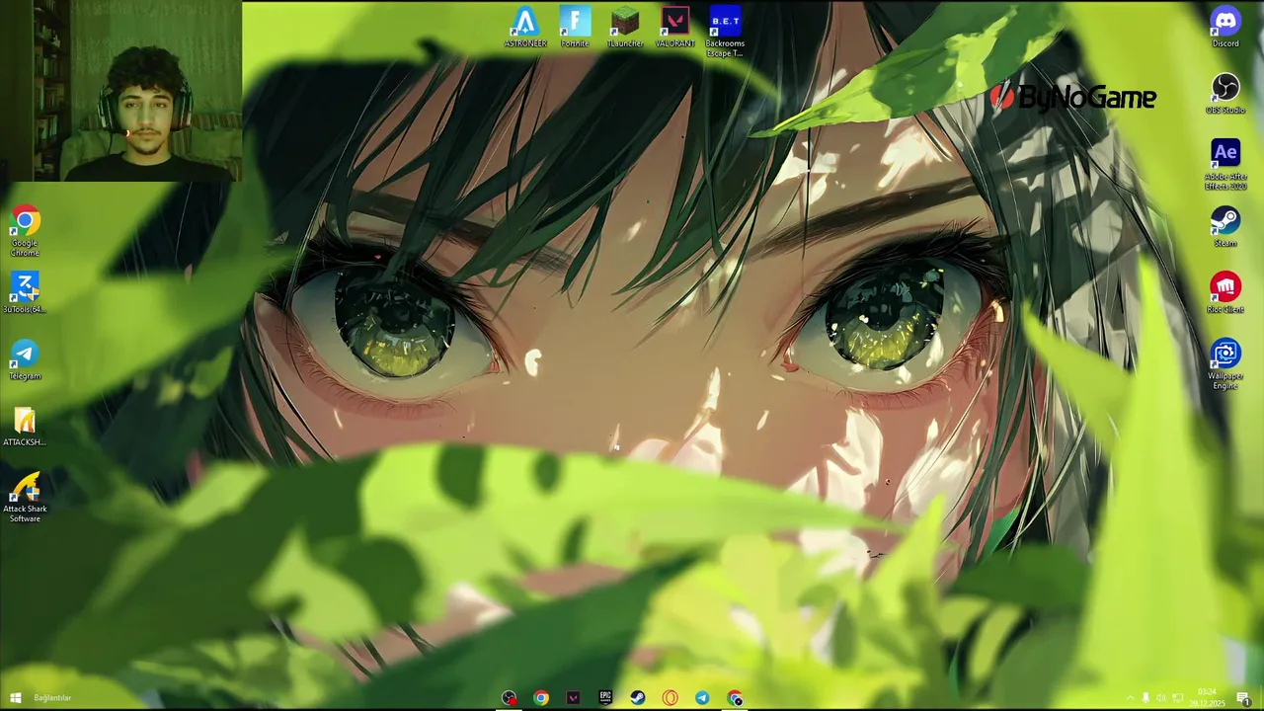Expand the hidden system tray icons
Image resolution: width=1264 pixels, height=711 pixels.
pyautogui.click(x=1130, y=698)
